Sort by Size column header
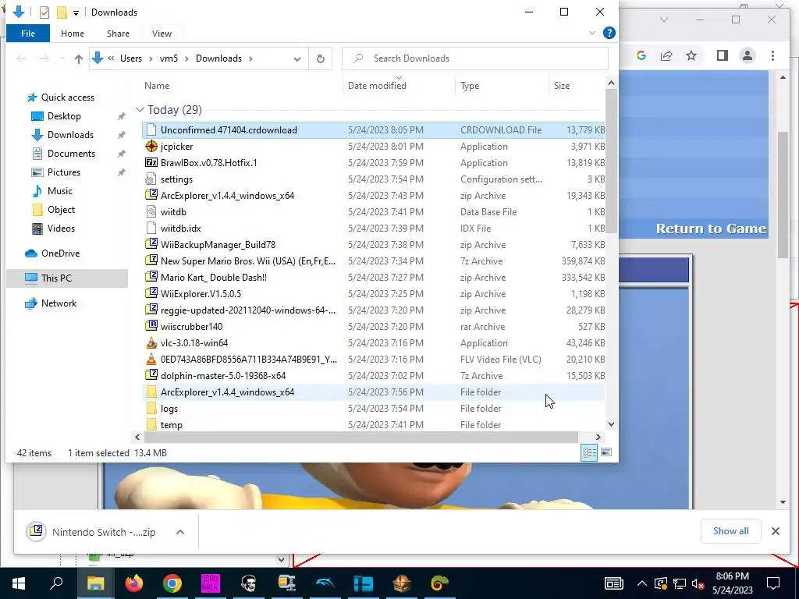This screenshot has width=799, height=599. pyautogui.click(x=562, y=86)
